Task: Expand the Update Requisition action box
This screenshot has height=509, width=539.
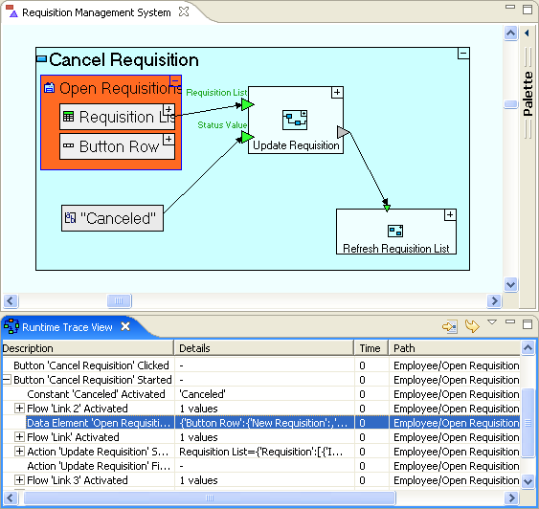Action: pos(337,93)
